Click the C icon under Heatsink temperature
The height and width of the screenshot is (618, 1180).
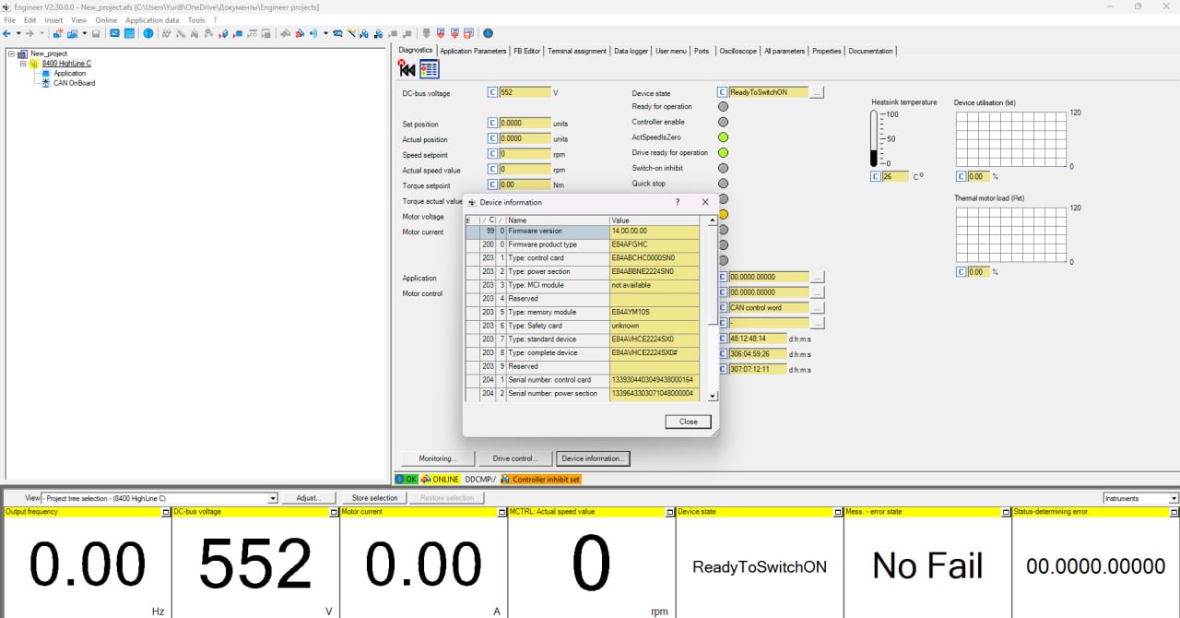click(x=877, y=176)
